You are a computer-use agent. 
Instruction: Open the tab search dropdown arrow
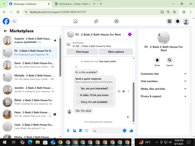click(x=4, y=4)
